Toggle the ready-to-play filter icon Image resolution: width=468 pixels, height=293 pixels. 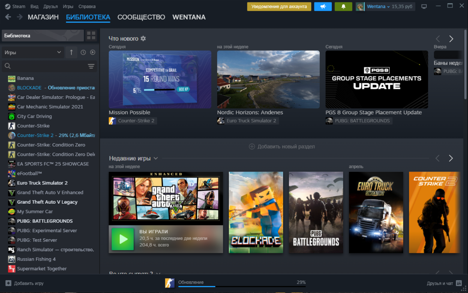pos(93,52)
